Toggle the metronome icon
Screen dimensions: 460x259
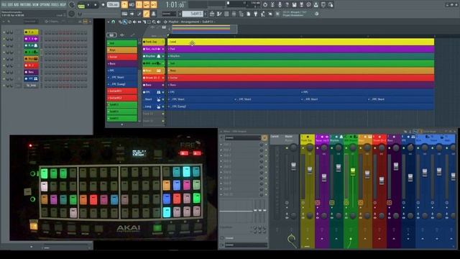[124, 5]
